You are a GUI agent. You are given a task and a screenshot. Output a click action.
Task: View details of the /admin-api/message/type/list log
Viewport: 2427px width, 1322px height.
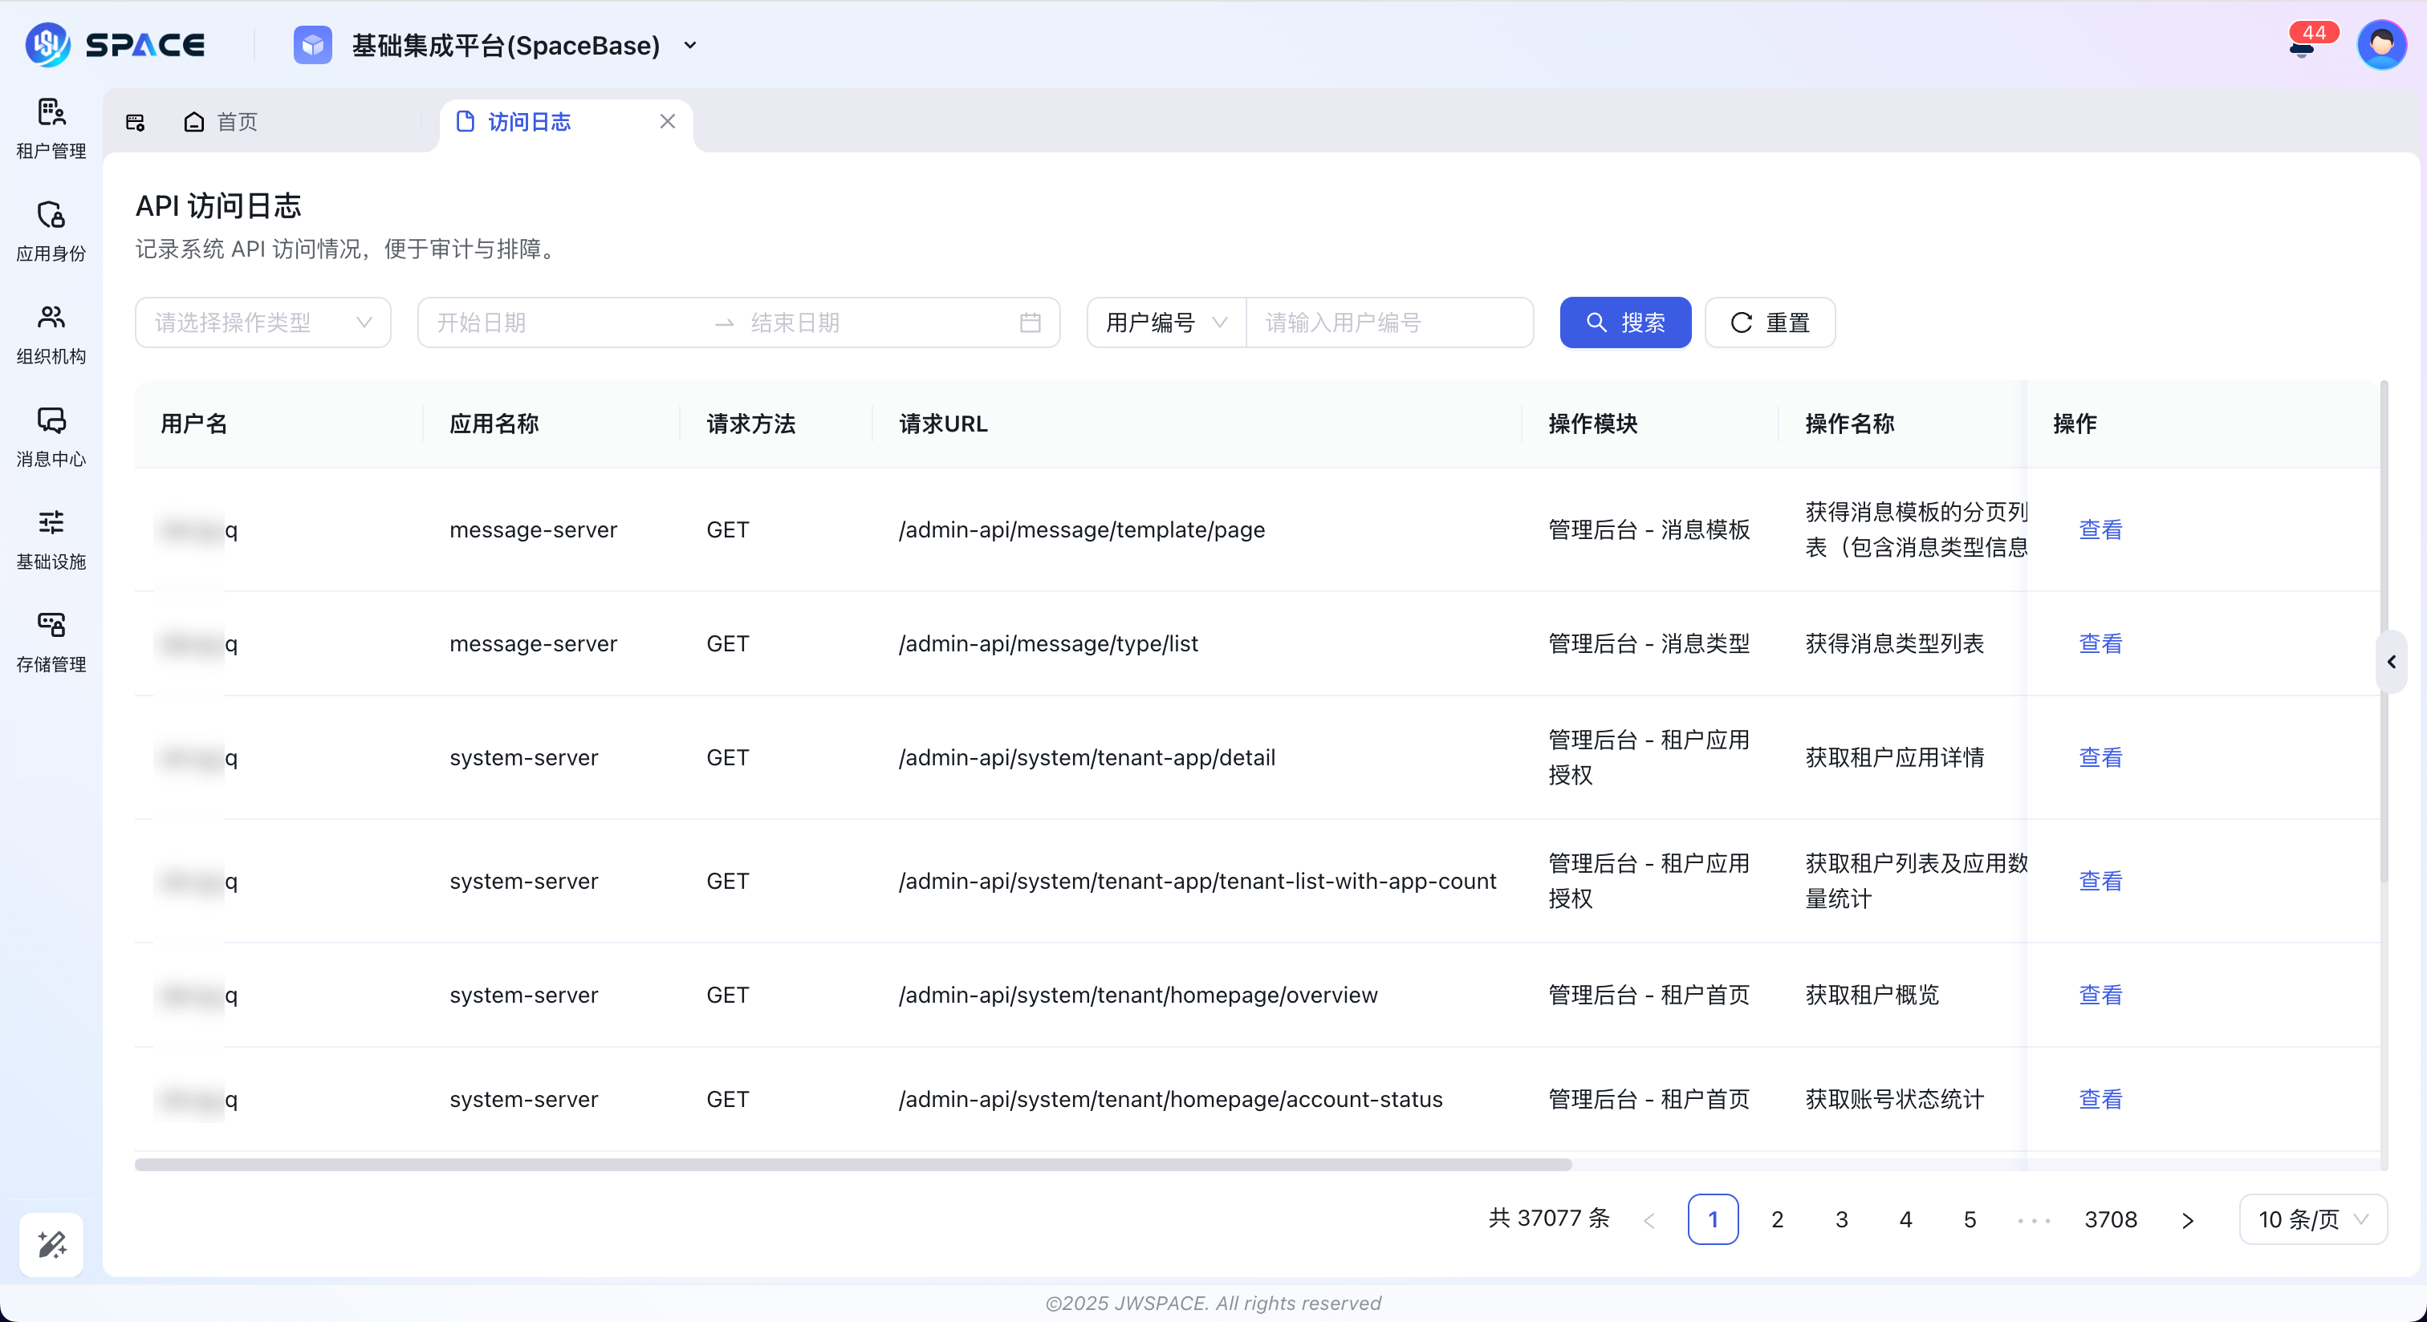(x=2100, y=643)
